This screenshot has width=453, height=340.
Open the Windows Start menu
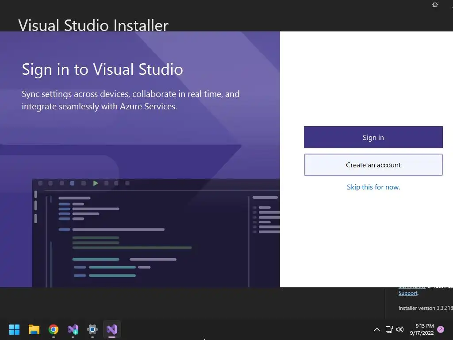[14, 329]
